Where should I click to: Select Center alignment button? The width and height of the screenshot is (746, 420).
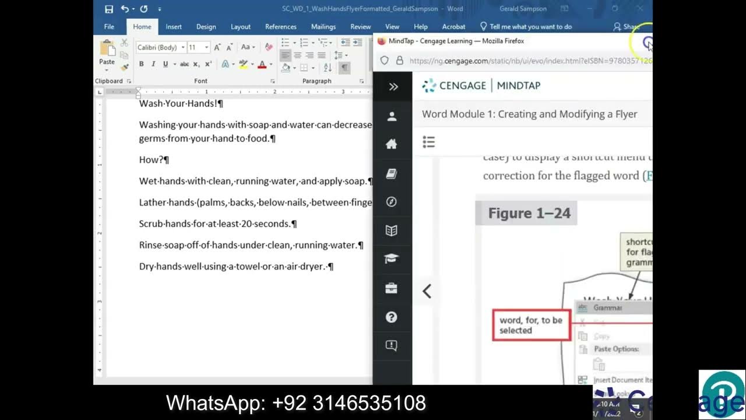pyautogui.click(x=297, y=55)
